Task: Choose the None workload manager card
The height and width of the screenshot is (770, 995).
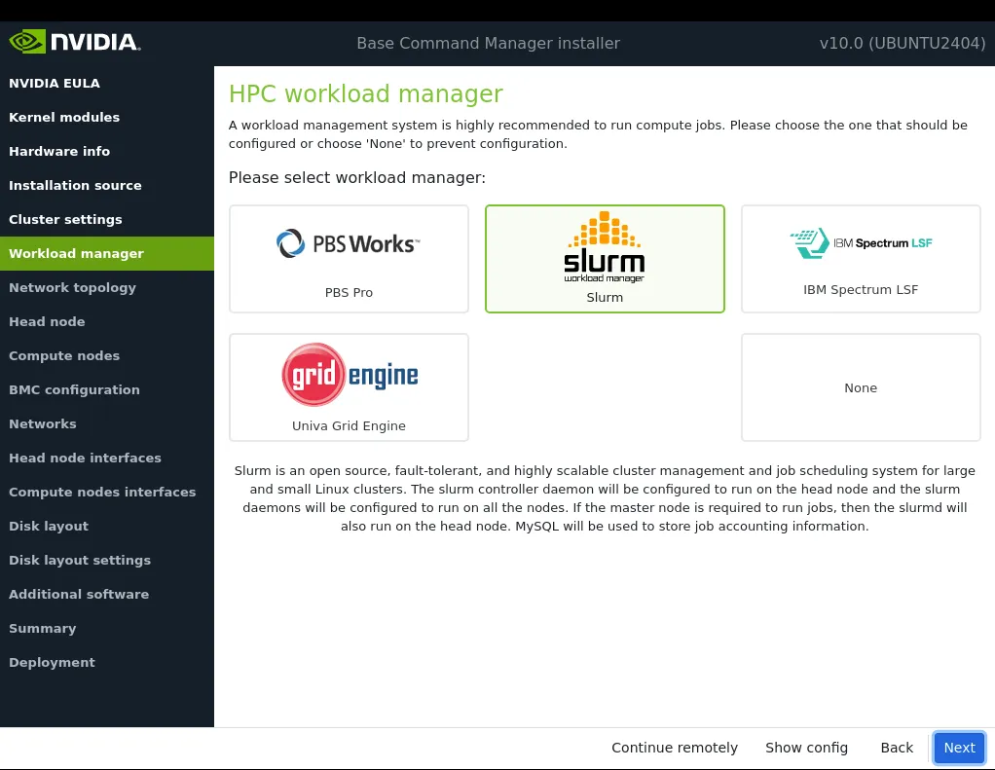Action: coord(861,387)
